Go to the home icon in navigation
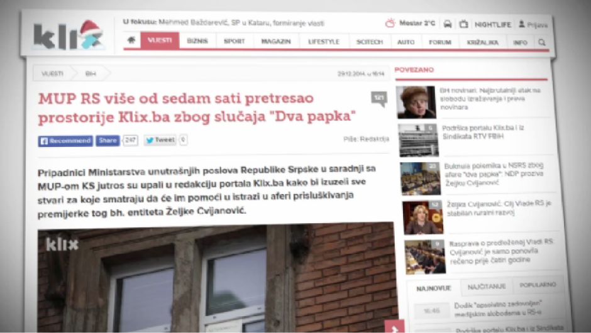The image size is (591, 333). click(x=131, y=40)
